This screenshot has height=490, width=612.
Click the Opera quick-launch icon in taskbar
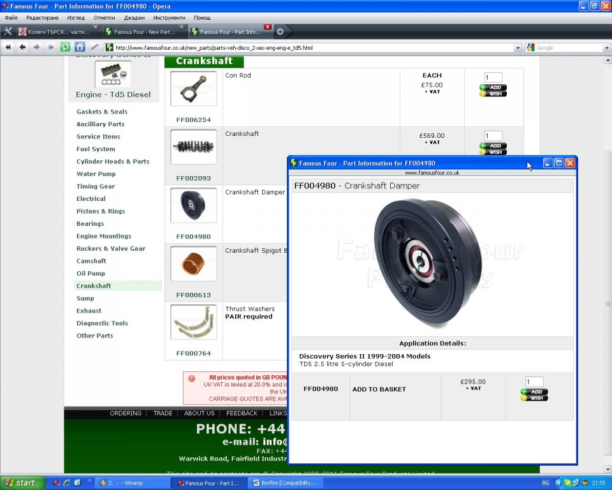pos(57,483)
